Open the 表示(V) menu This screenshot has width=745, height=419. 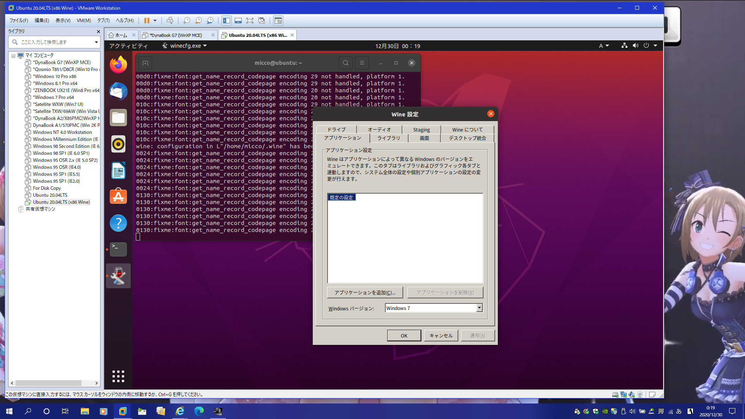(x=63, y=21)
